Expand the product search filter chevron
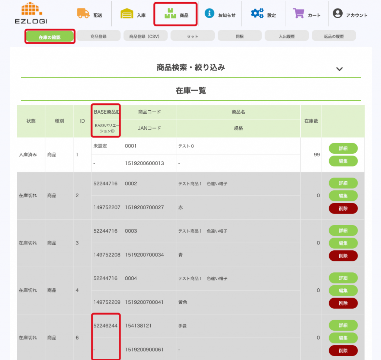 [339, 69]
